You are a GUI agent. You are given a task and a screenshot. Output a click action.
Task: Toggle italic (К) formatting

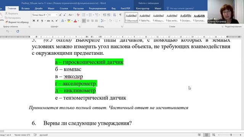(x=38, y=21)
